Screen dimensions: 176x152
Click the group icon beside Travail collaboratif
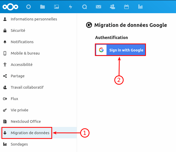pyautogui.click(x=5, y=87)
